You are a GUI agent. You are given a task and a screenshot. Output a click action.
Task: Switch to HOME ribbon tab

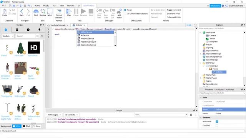pos(37,6)
